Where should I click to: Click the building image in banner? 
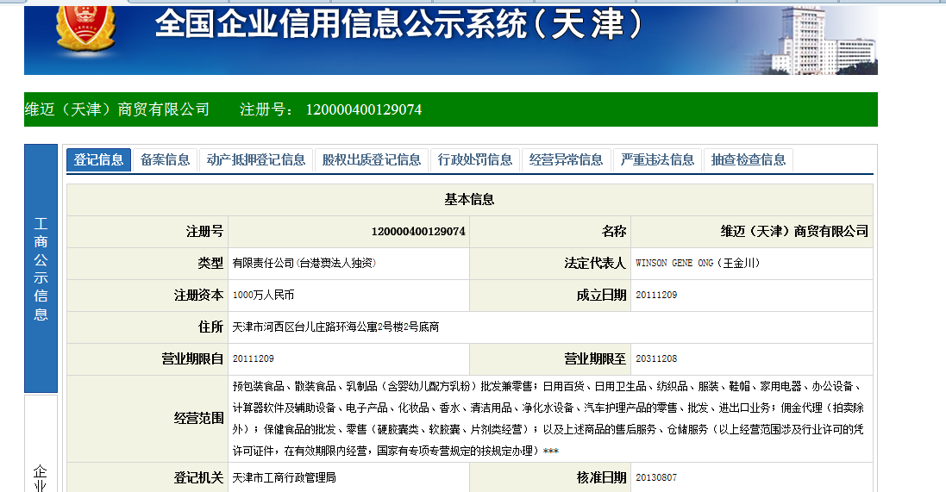(x=814, y=41)
